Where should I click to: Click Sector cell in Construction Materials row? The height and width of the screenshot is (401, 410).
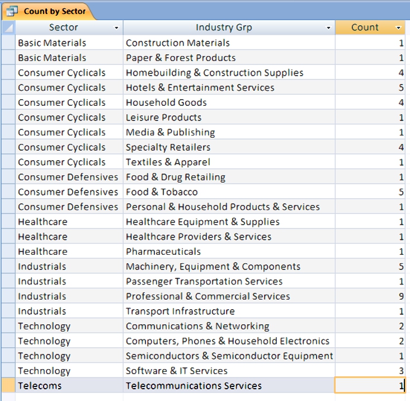click(69, 43)
